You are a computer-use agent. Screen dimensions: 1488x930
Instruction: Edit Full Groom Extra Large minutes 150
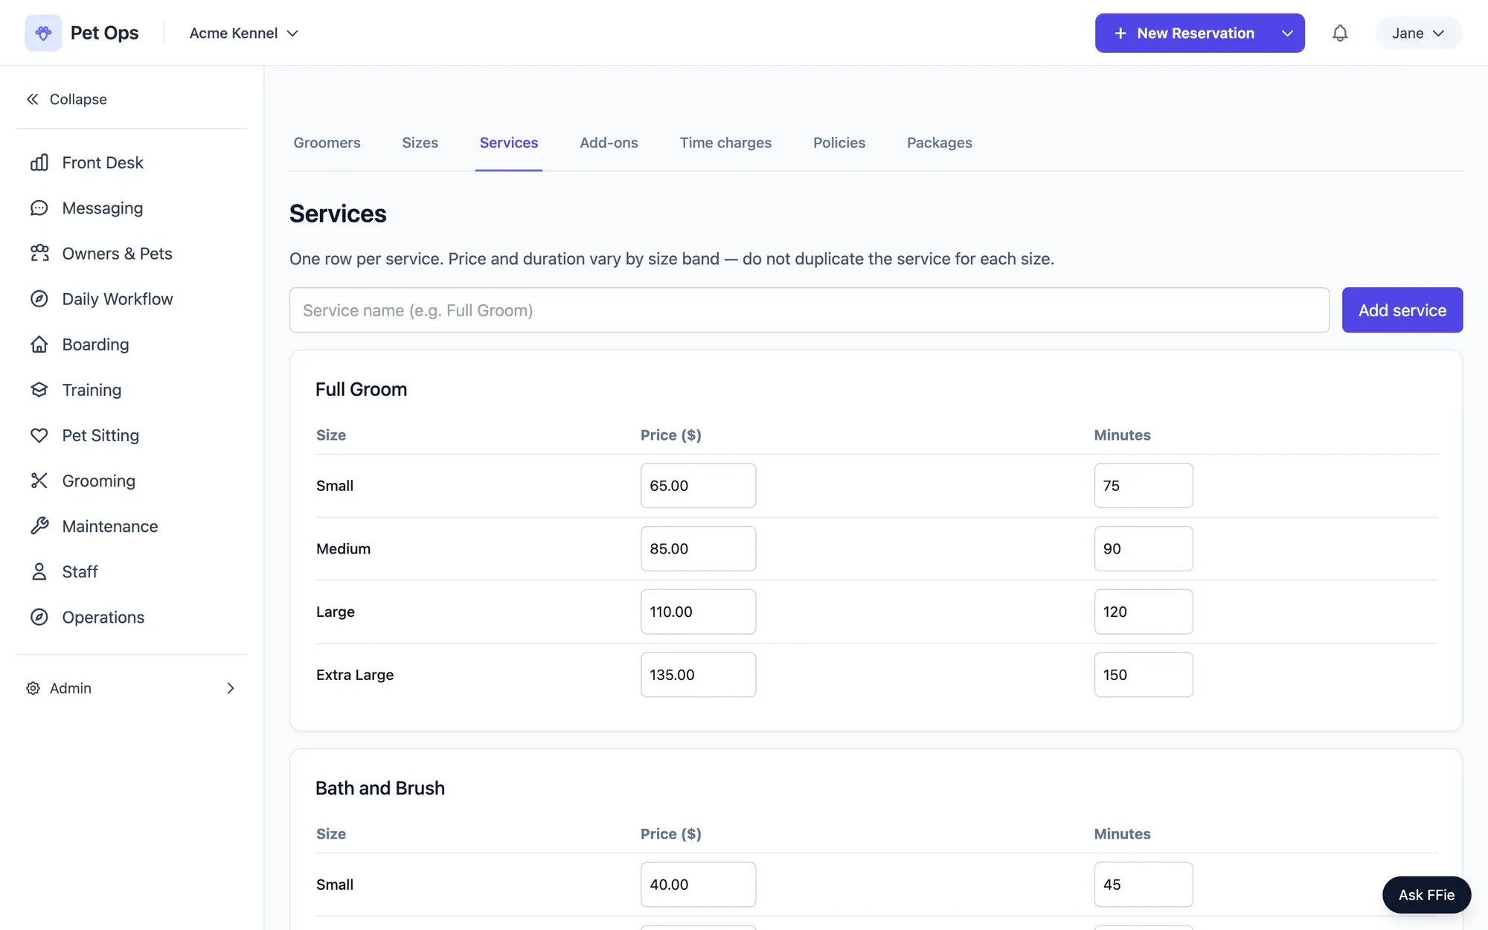[1144, 675]
